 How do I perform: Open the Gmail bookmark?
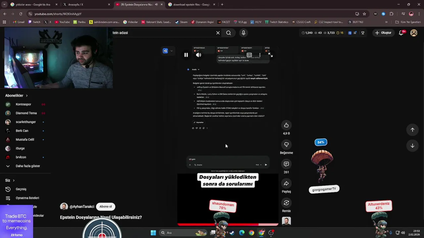click(x=19, y=22)
